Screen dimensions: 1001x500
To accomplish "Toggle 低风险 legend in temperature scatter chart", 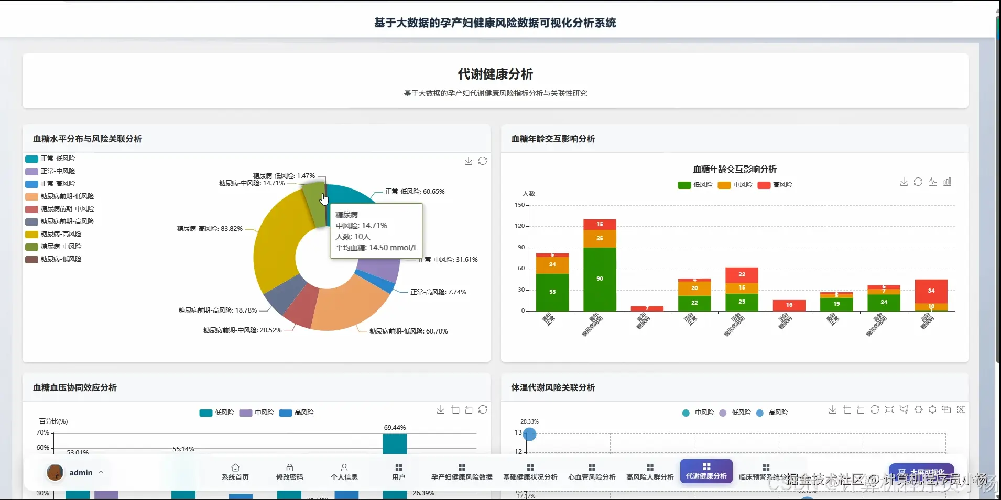I will (735, 413).
